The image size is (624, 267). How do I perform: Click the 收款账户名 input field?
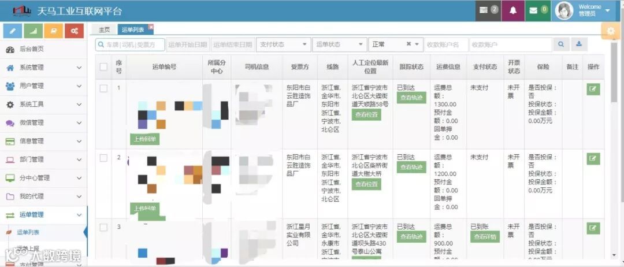click(446, 44)
